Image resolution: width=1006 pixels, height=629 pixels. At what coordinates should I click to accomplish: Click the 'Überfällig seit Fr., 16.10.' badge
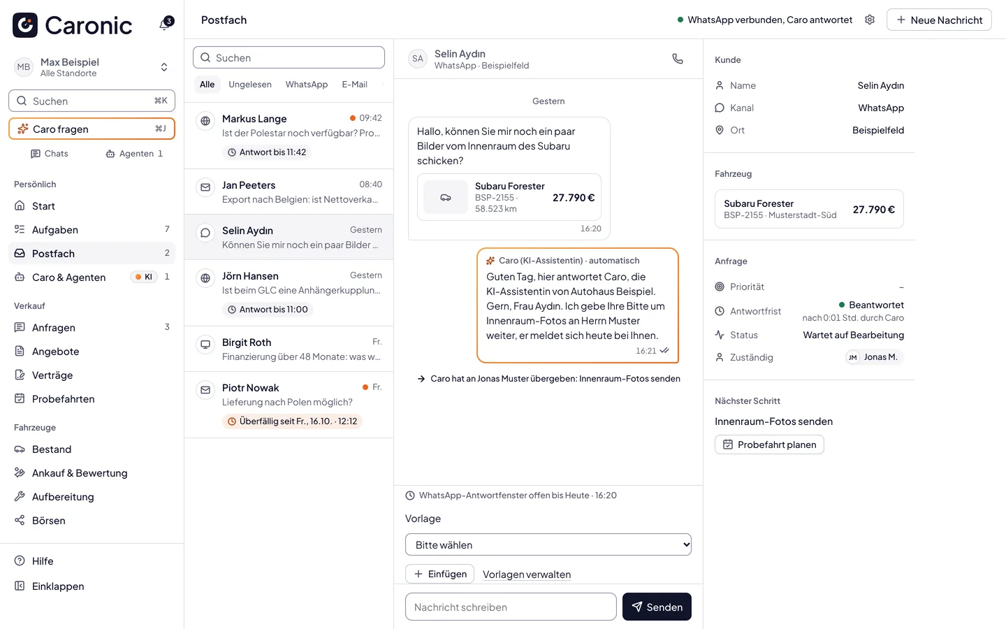[x=292, y=421]
